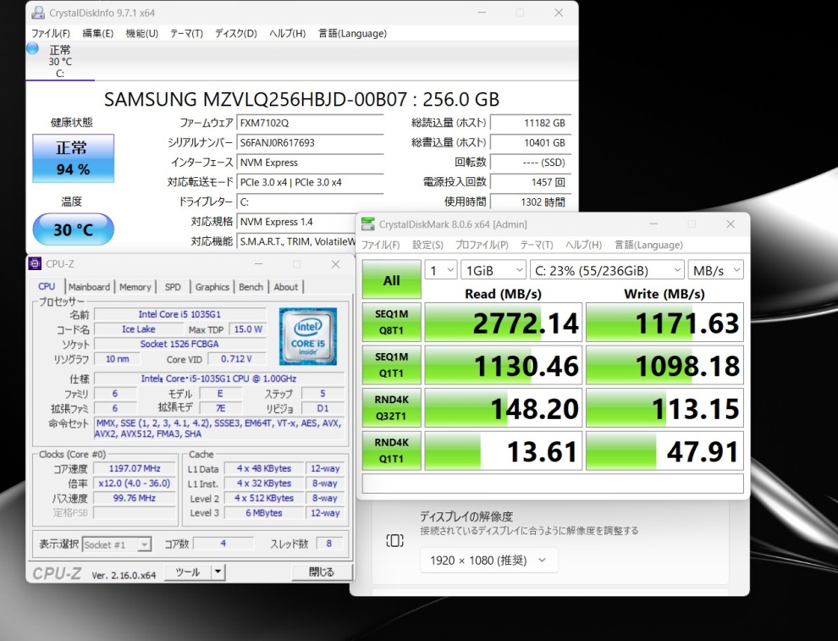This screenshot has width=838, height=641.
Task: Click the SEQ1M Q8T1 write result 1171.63
Action: (x=664, y=323)
